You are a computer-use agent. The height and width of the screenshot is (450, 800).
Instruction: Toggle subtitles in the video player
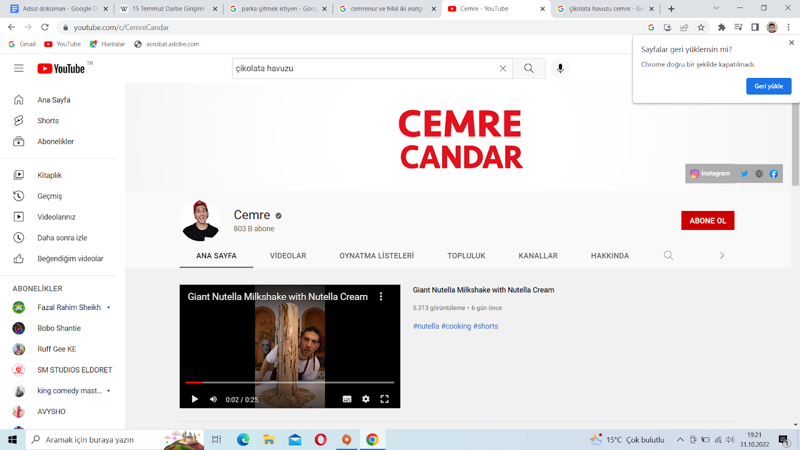(347, 399)
